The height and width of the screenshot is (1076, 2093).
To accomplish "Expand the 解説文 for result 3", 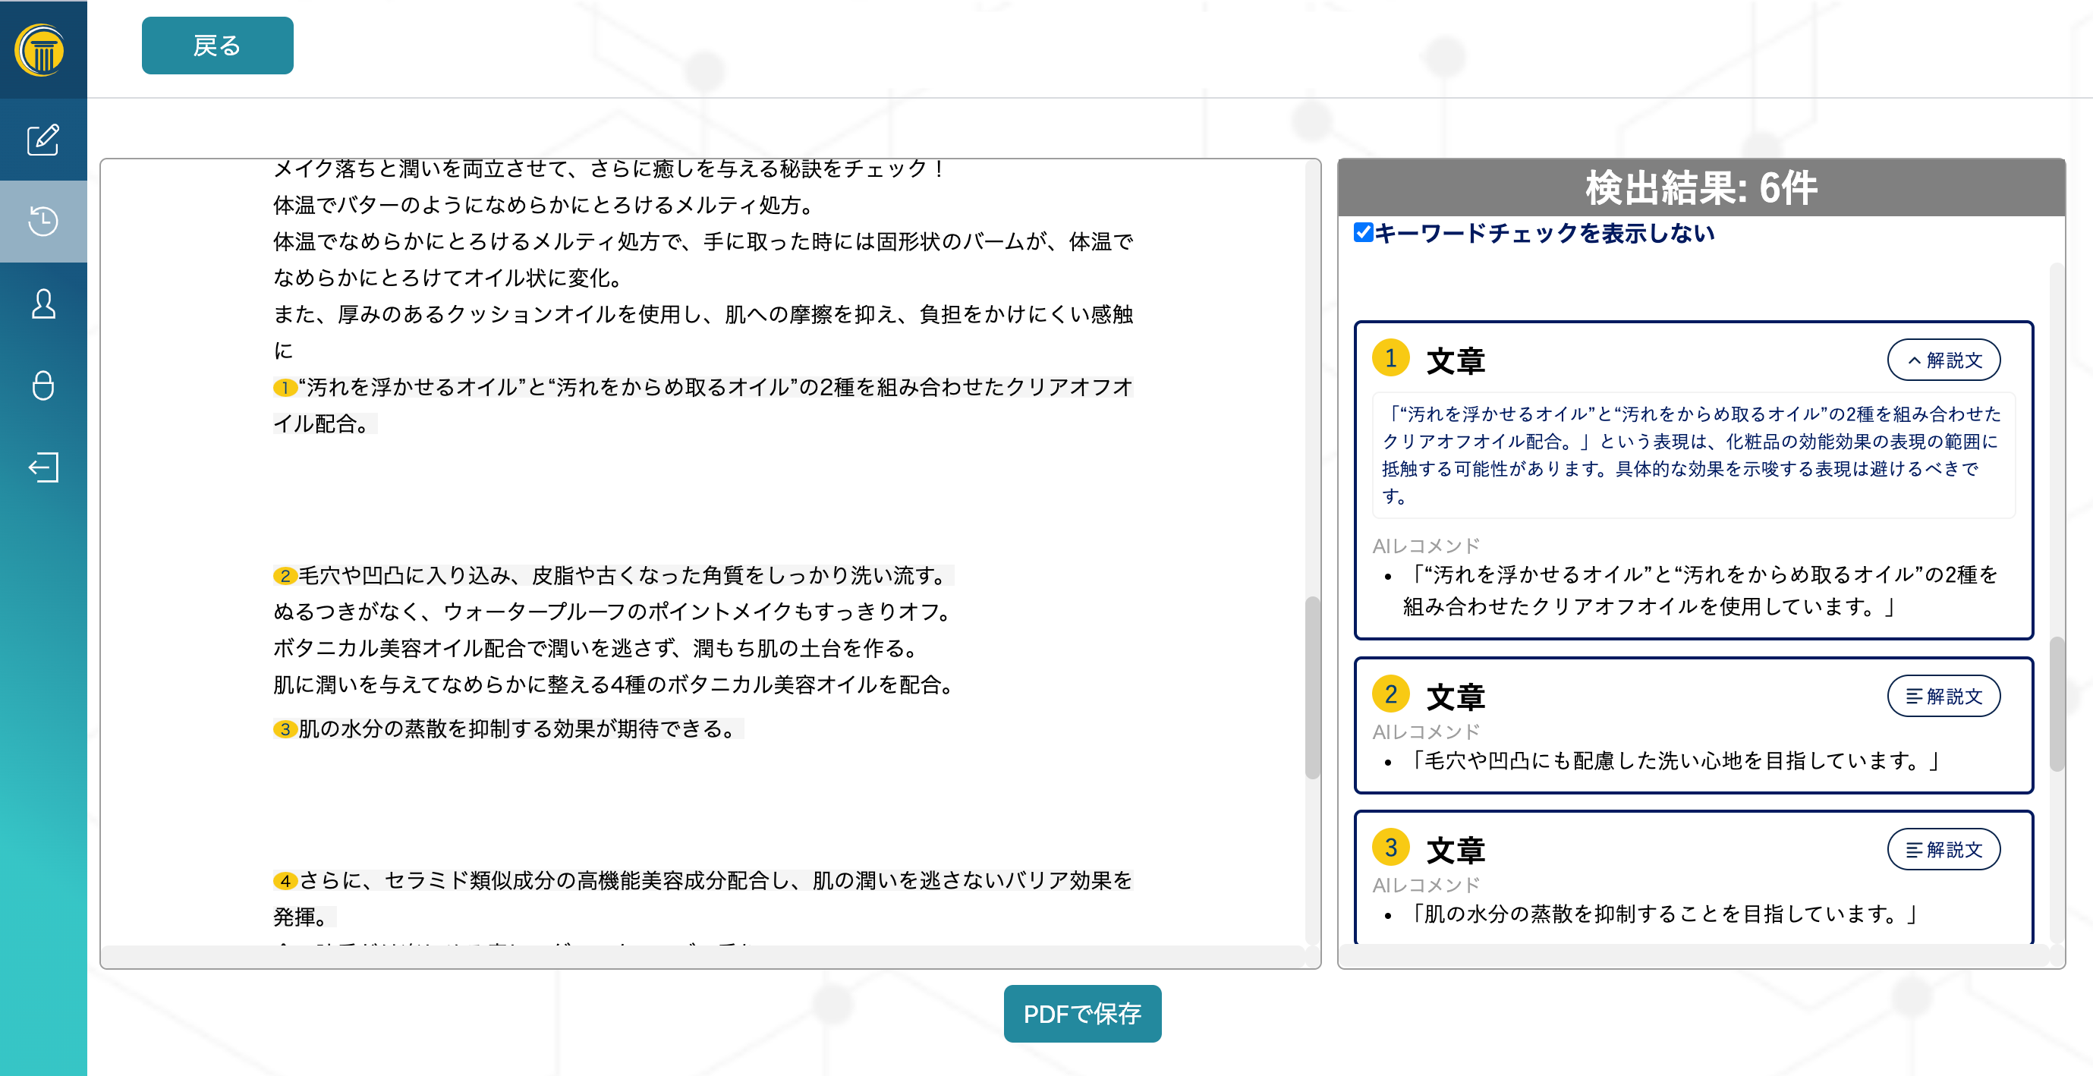I will click(1943, 849).
